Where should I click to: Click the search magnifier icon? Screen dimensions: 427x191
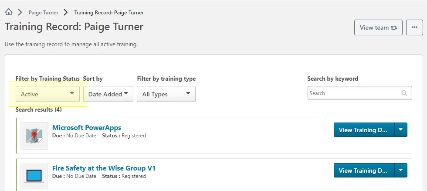click(404, 93)
